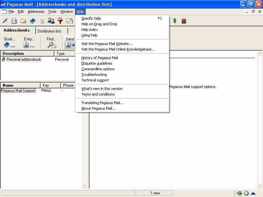Open the Addresses menu
Image resolution: width=263 pixels, height=197 pixels.
click(36, 11)
